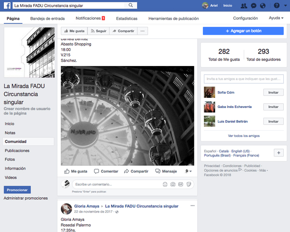Open Sofia Cdm's profile picture
The image size is (290, 232).
(x=209, y=92)
